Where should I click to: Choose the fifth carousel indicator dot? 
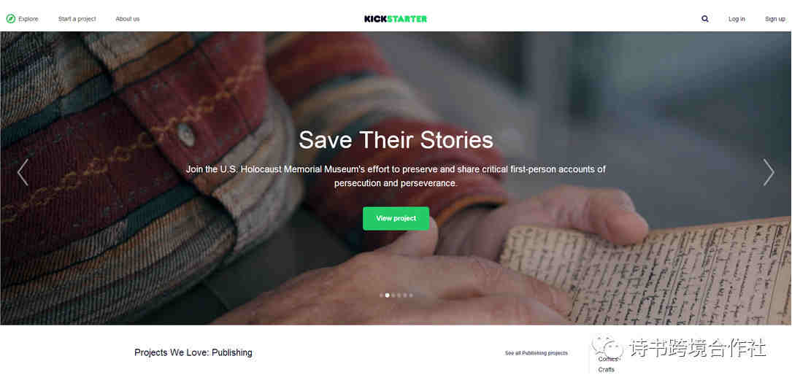(405, 295)
